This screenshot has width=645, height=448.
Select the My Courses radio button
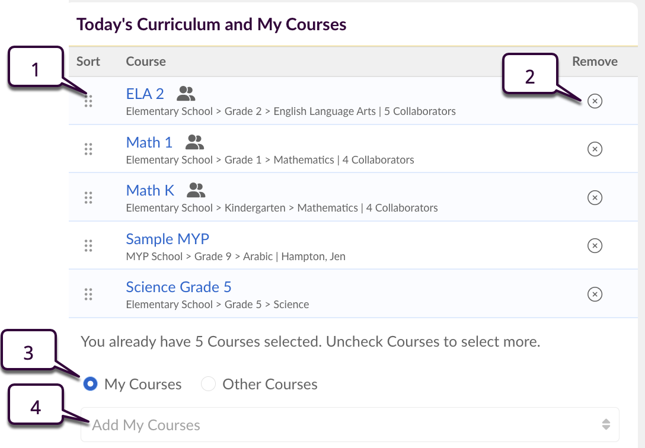pyautogui.click(x=91, y=384)
